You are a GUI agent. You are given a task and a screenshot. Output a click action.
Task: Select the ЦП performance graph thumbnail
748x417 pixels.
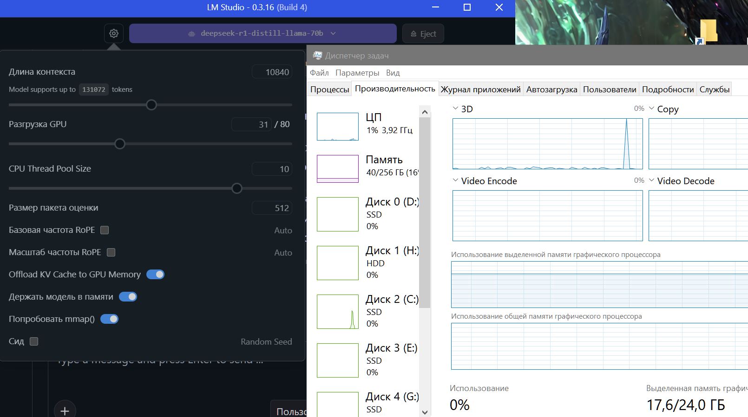point(338,127)
